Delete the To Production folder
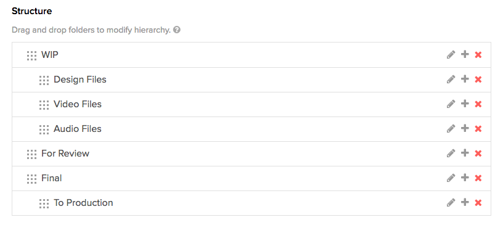 (478, 203)
